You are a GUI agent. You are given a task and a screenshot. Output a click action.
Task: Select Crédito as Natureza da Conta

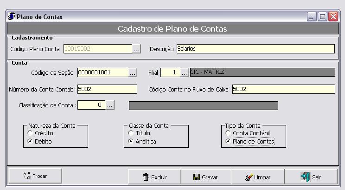(x=30, y=133)
